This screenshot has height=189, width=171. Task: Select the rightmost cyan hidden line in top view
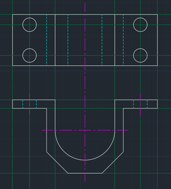[x=123, y=40]
